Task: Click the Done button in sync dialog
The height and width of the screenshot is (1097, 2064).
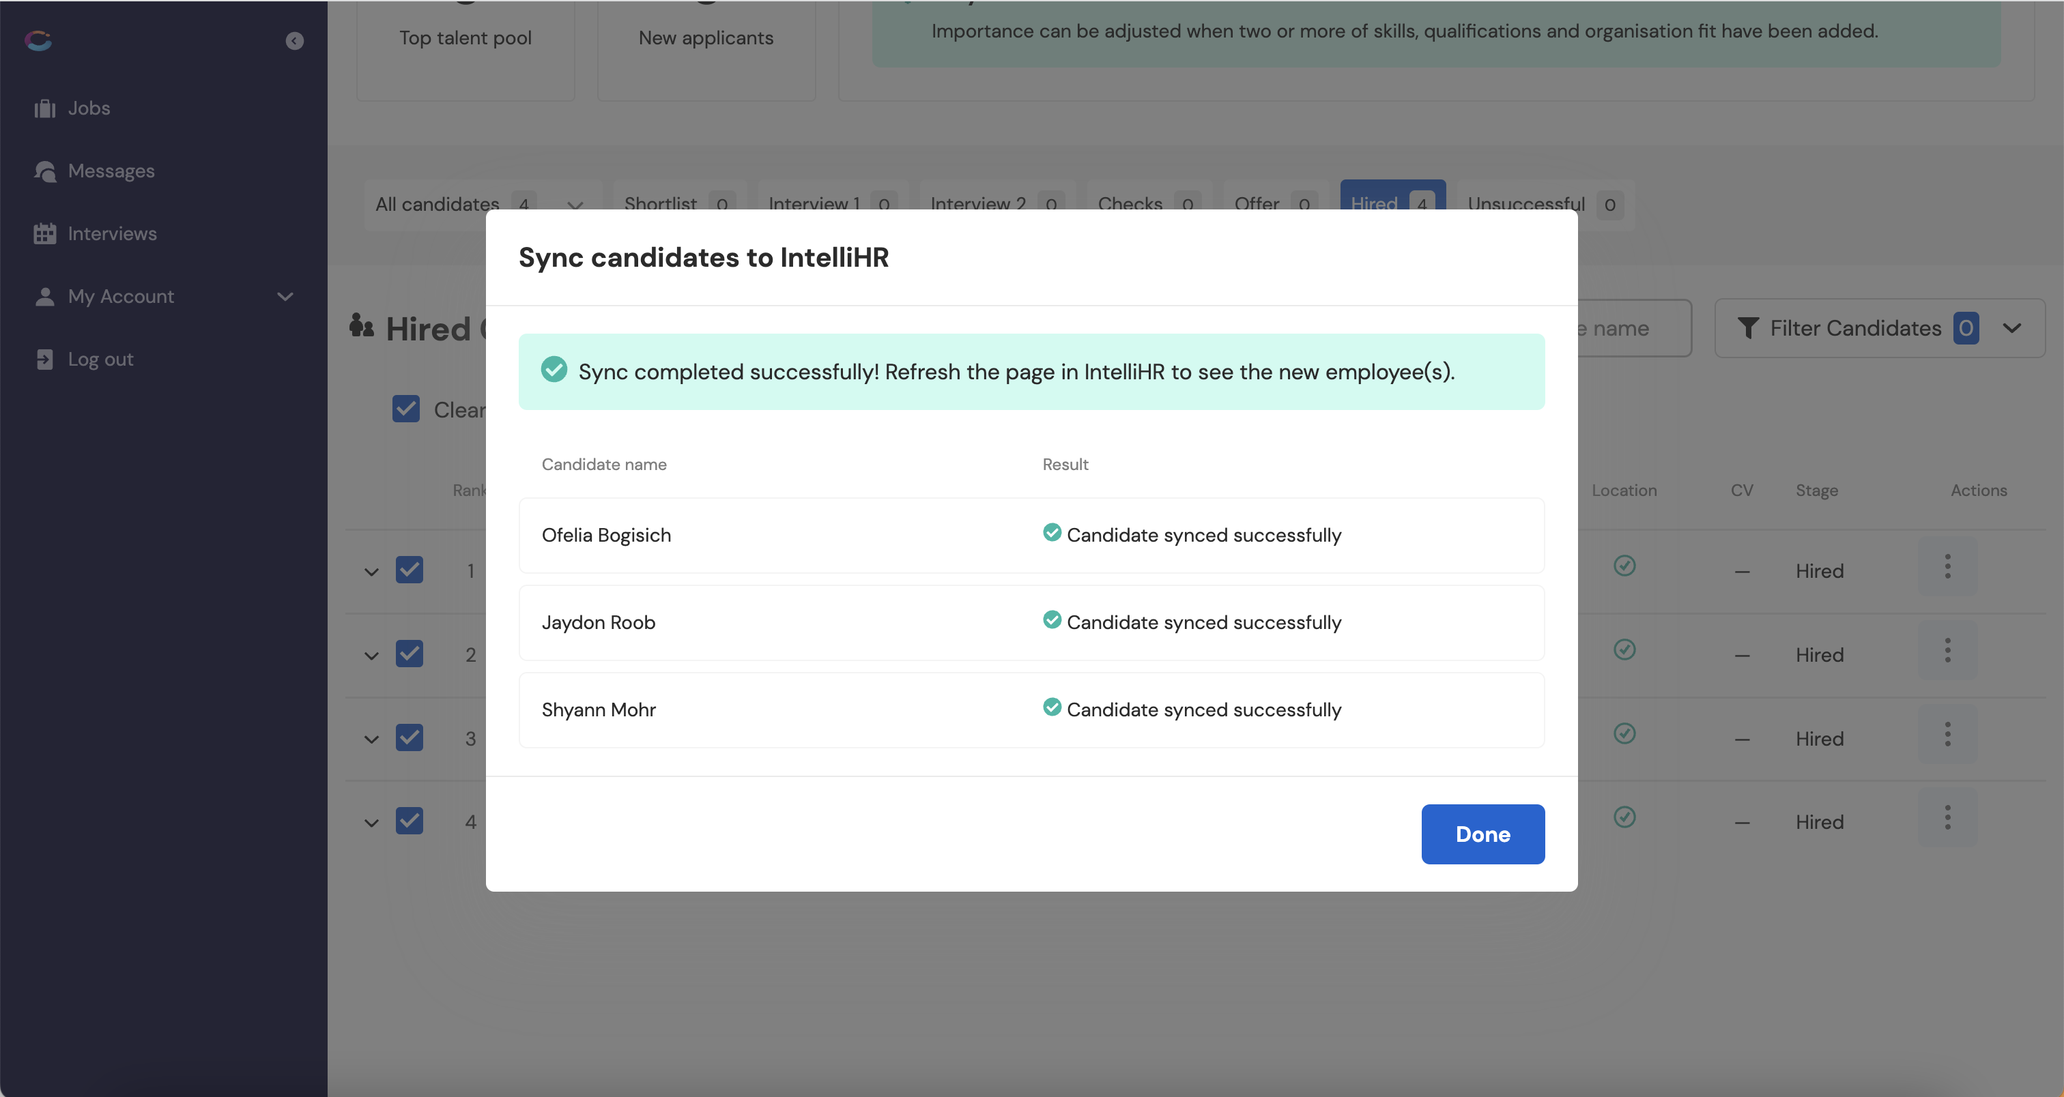Action: click(x=1482, y=834)
